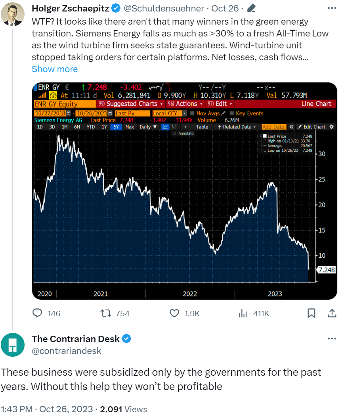Open The Contrarian Desk profile name
Viewport: 338px width, 413px height.
pyautogui.click(x=75, y=339)
